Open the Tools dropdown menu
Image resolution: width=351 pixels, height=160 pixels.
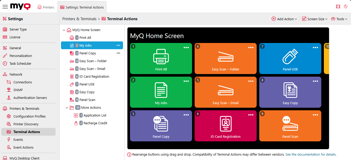(x=339, y=19)
